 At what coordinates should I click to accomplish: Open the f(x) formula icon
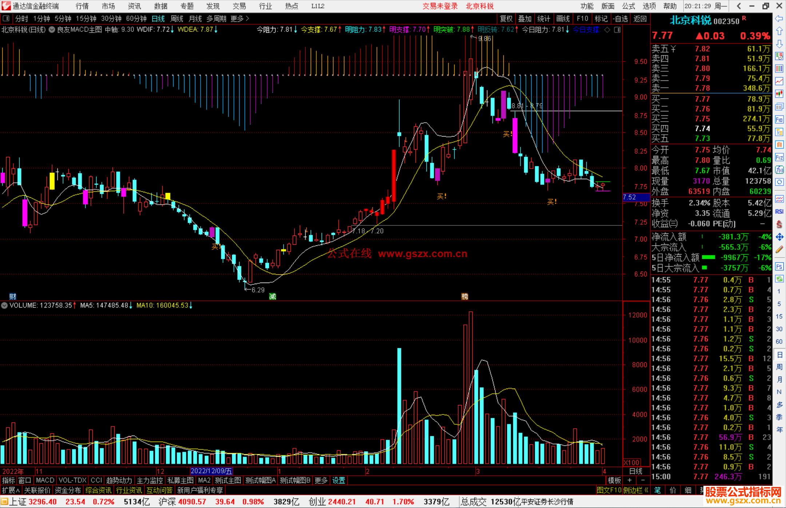pyautogui.click(x=779, y=170)
